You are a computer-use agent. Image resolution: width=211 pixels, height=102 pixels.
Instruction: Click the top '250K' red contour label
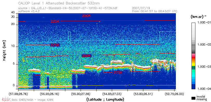pyautogui.click(x=87, y=16)
